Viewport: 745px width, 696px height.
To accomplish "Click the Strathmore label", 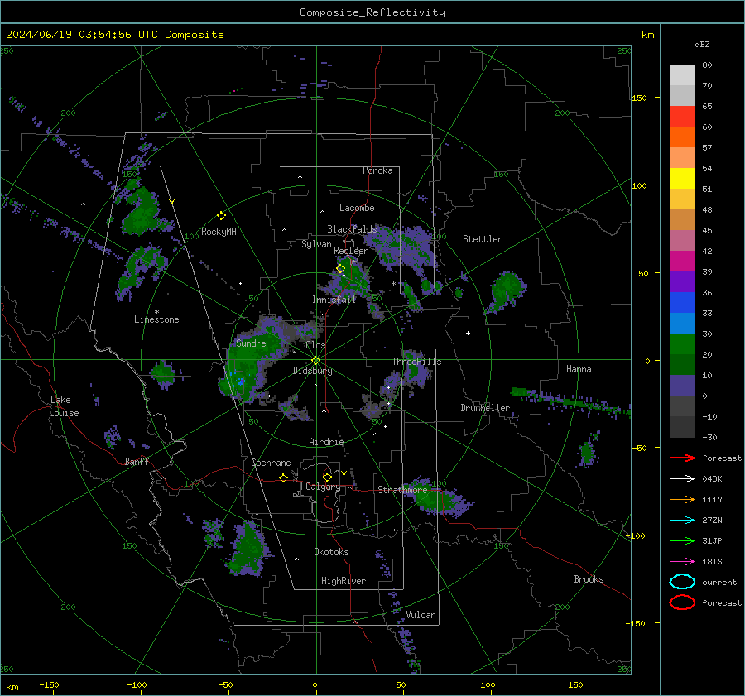I will pos(403,490).
